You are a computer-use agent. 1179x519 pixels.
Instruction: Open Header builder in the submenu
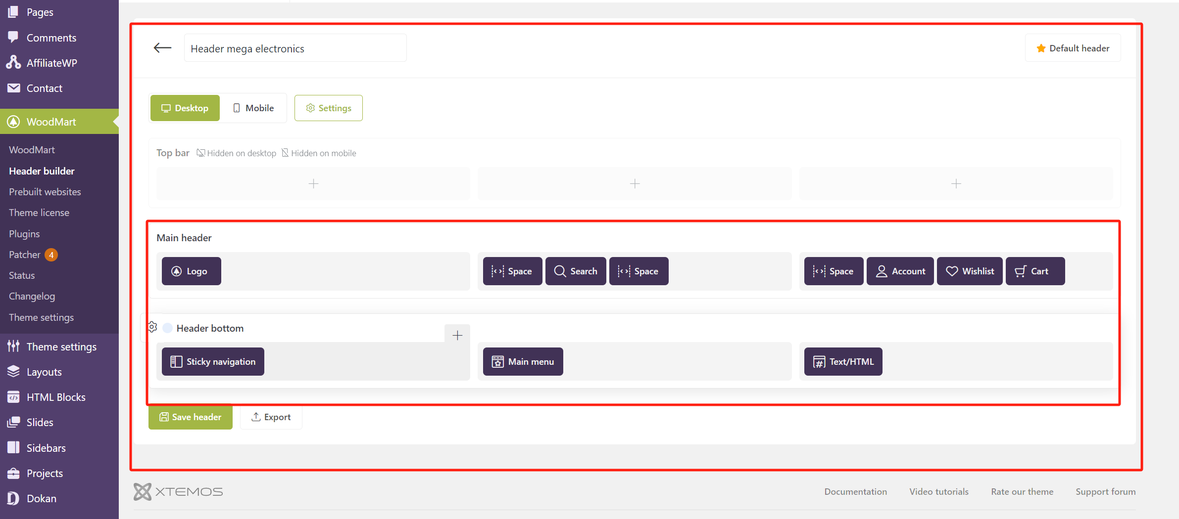point(42,171)
